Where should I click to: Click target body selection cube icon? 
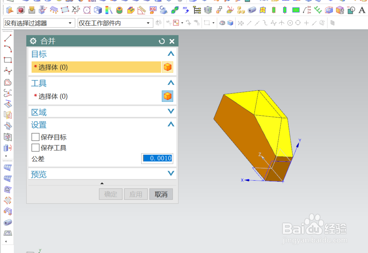coord(167,67)
